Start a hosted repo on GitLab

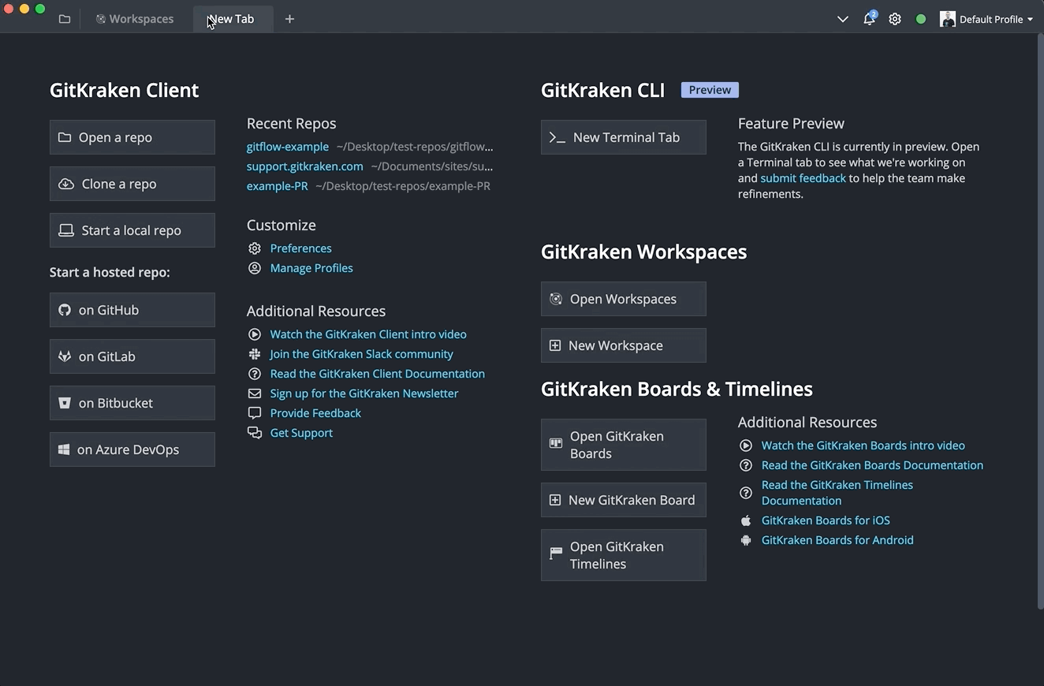[132, 356]
